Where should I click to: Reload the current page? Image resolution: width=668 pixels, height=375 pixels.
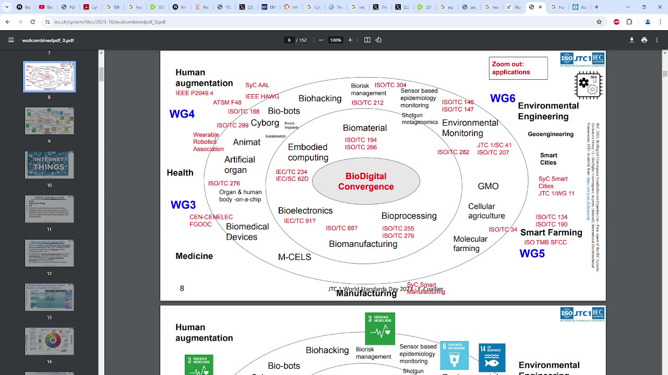(x=32, y=22)
